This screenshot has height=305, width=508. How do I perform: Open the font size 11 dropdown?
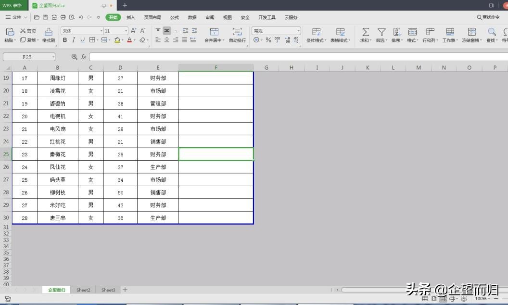click(126, 31)
